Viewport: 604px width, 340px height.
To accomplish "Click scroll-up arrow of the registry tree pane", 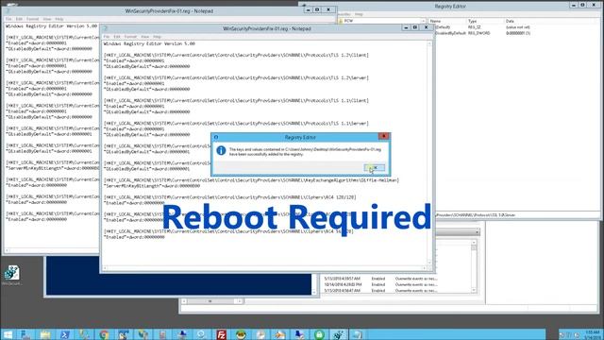I will (x=423, y=21).
